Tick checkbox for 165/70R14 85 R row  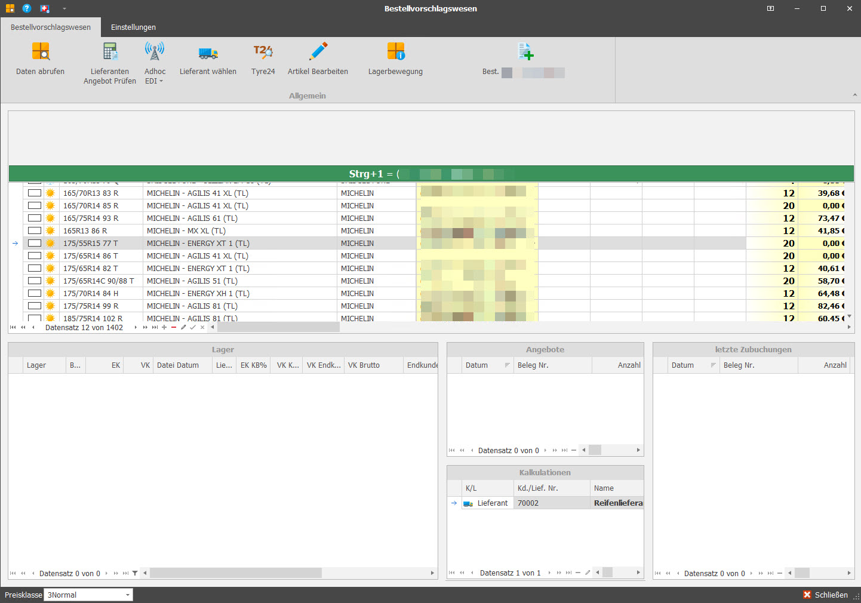click(x=35, y=205)
